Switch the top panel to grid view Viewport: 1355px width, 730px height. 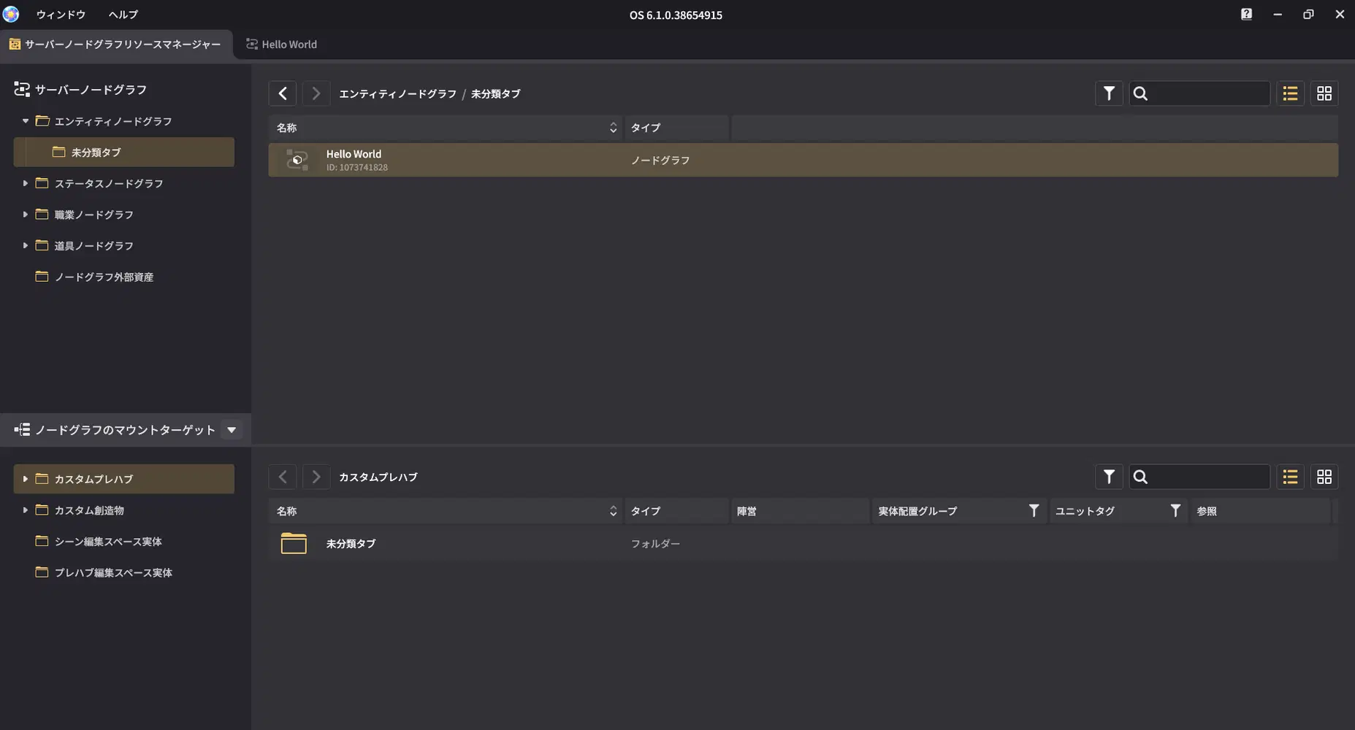coord(1324,93)
